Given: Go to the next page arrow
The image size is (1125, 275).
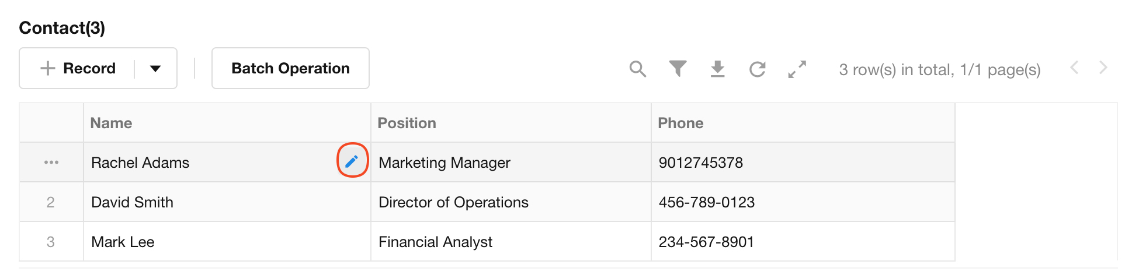Looking at the screenshot, I should pos(1103,68).
